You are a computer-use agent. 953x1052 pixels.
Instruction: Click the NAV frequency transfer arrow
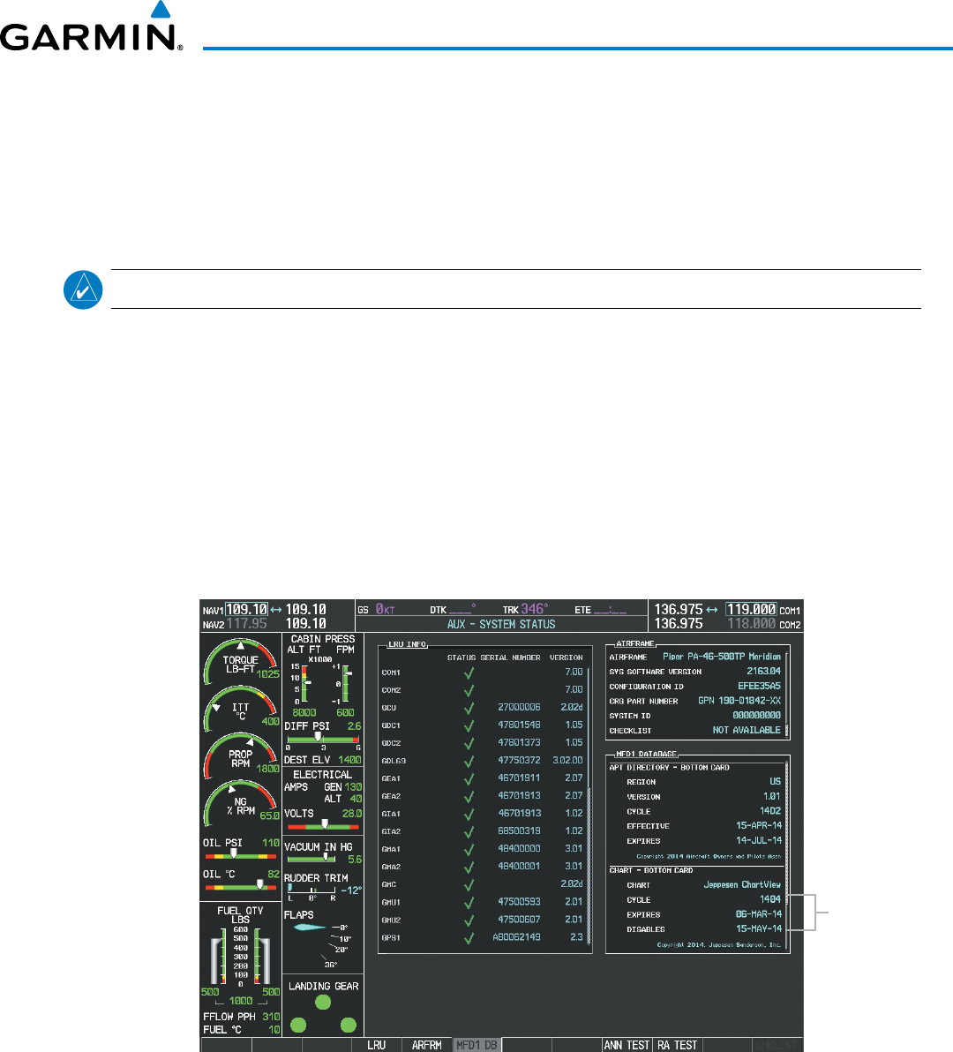276,609
